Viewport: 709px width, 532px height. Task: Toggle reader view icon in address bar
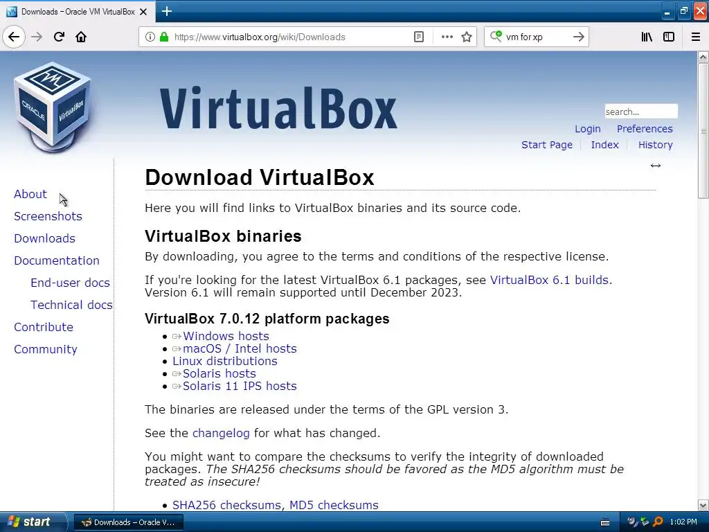click(419, 37)
